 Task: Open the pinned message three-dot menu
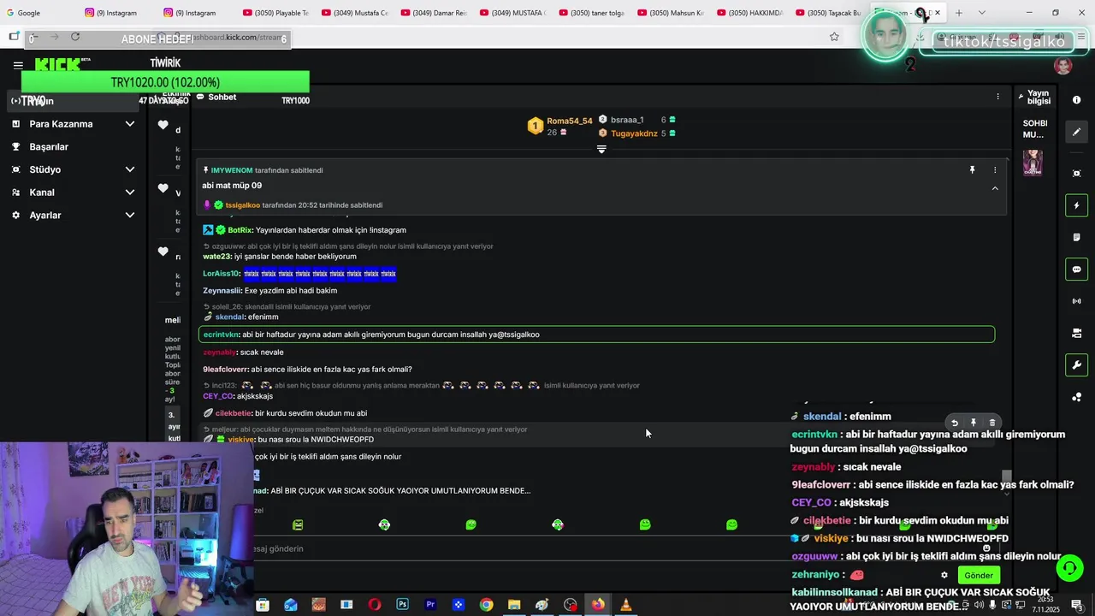point(995,170)
